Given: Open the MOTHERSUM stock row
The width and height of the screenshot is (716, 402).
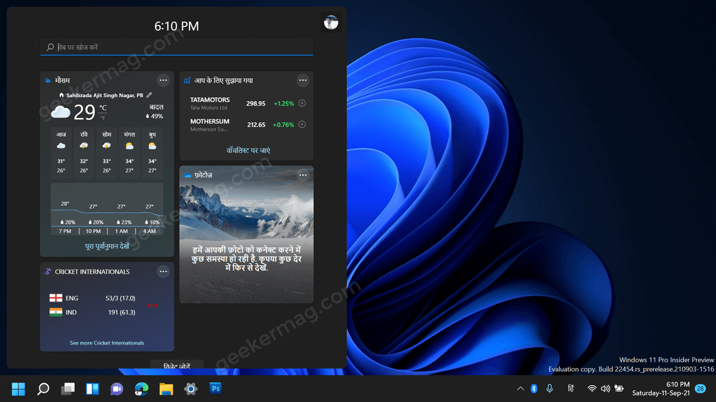Looking at the screenshot, I should 247,125.
